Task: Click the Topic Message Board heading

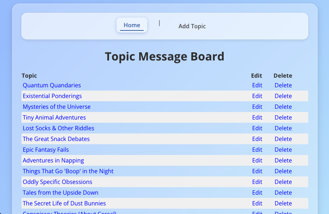Action: pyautogui.click(x=164, y=57)
